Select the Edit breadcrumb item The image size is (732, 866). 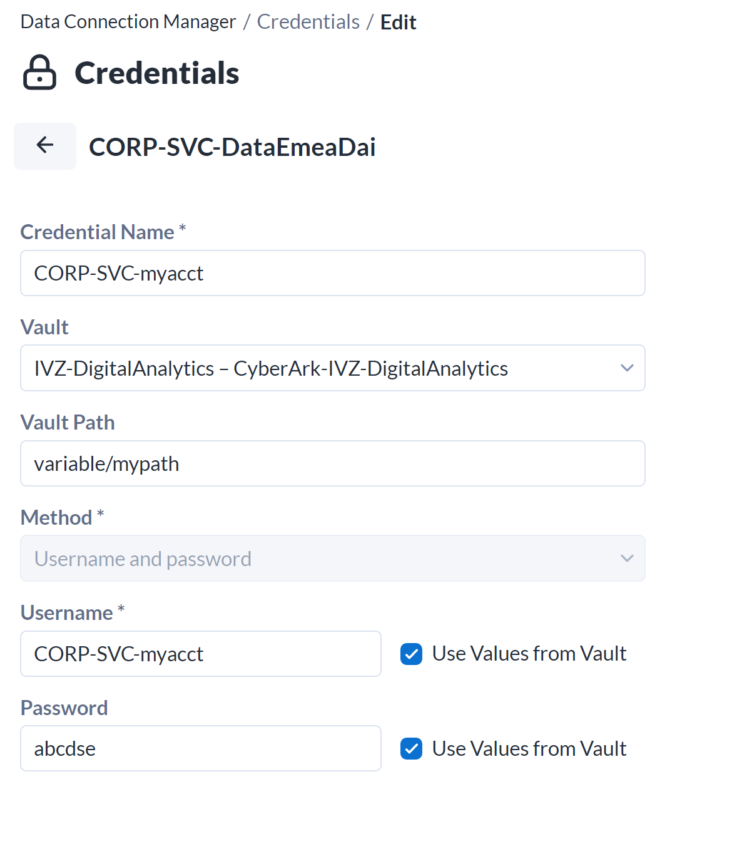398,21
